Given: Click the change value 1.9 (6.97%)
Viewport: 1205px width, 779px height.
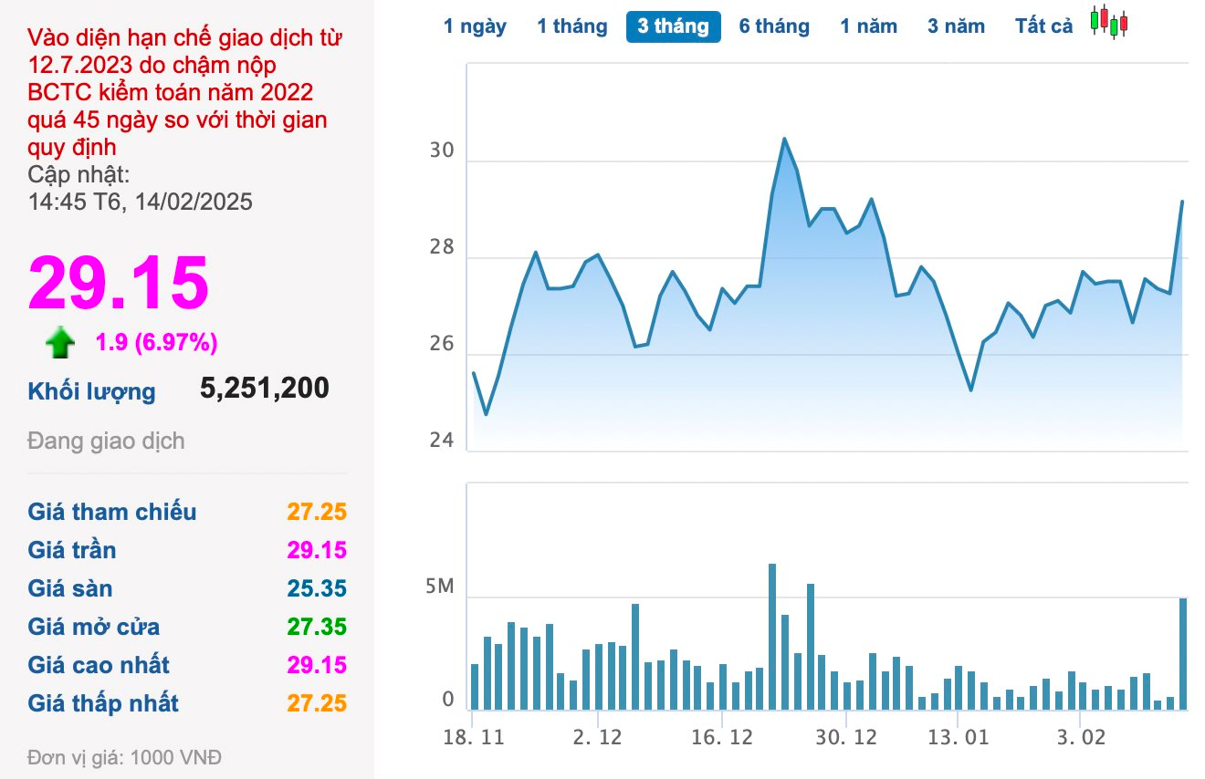Looking at the screenshot, I should [x=157, y=343].
